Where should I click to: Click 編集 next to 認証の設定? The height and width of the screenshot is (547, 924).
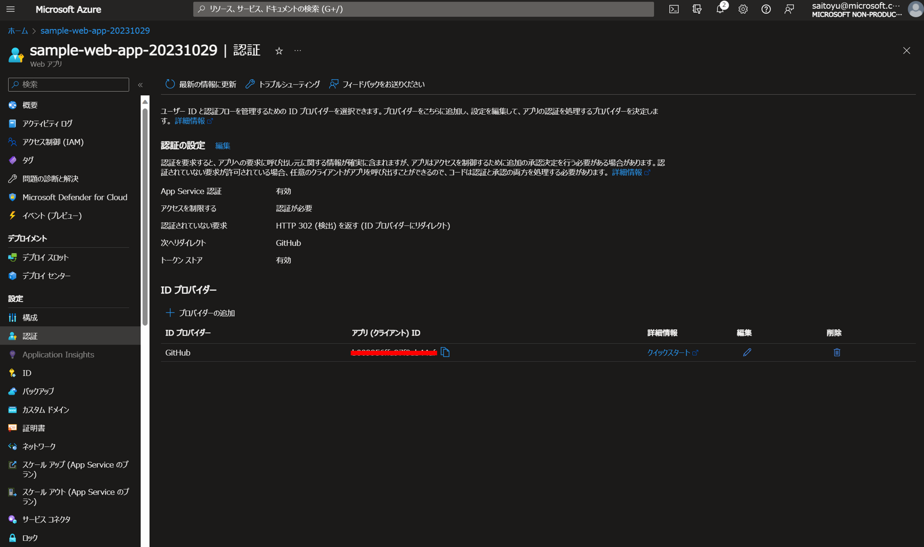(222, 146)
